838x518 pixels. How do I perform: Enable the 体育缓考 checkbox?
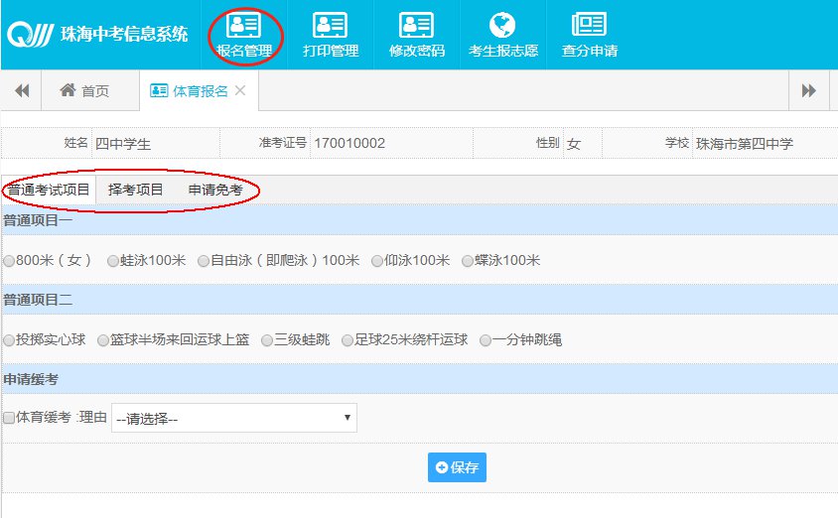9,419
